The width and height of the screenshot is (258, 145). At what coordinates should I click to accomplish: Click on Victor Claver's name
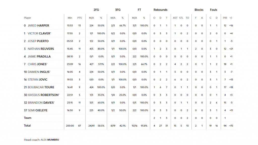pyautogui.click(x=39, y=33)
